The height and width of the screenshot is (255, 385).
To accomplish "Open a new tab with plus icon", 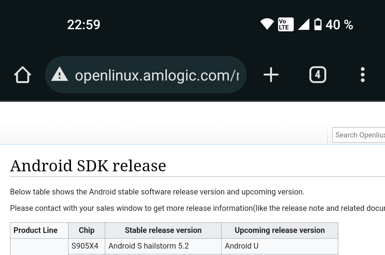I will (271, 74).
